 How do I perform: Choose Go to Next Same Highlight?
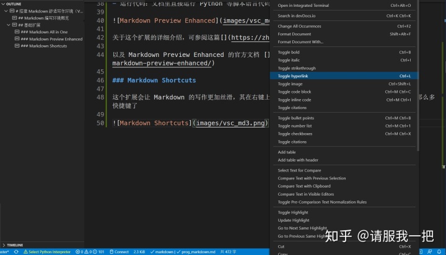tap(344, 228)
